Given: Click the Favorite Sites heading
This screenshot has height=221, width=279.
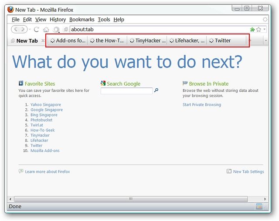Looking at the screenshot, I should coord(40,84).
